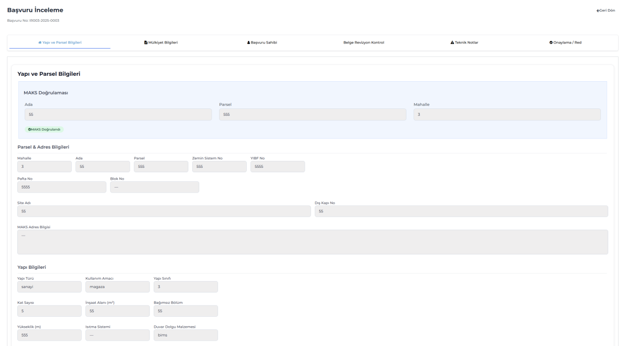The width and height of the screenshot is (624, 346).
Task: Select the Pafta No field
Action: pos(61,187)
